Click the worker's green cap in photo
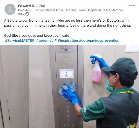Image resolution: width=139 pixels, height=128 pixels. pos(121,68)
